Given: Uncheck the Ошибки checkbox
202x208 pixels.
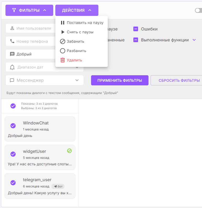Looking at the screenshot, I should pyautogui.click(x=136, y=29).
